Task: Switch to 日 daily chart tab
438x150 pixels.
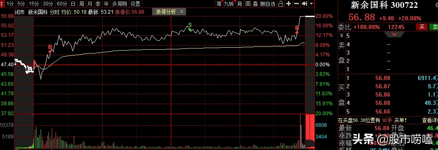Action: coord(73,4)
